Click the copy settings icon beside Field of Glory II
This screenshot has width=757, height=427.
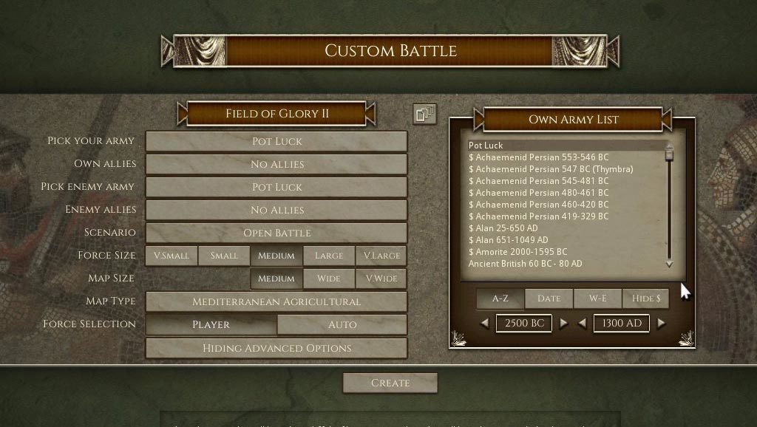click(x=425, y=115)
